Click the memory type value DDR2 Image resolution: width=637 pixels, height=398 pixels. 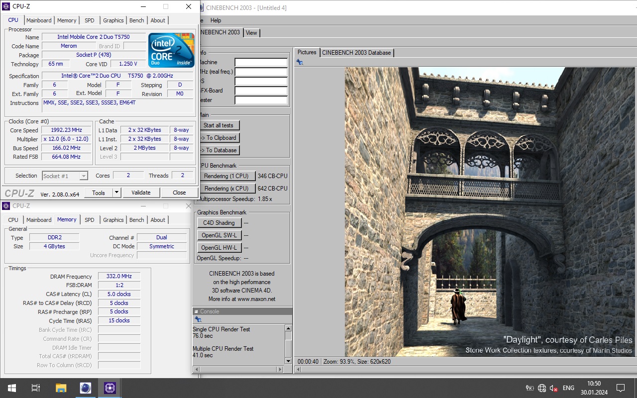54,238
